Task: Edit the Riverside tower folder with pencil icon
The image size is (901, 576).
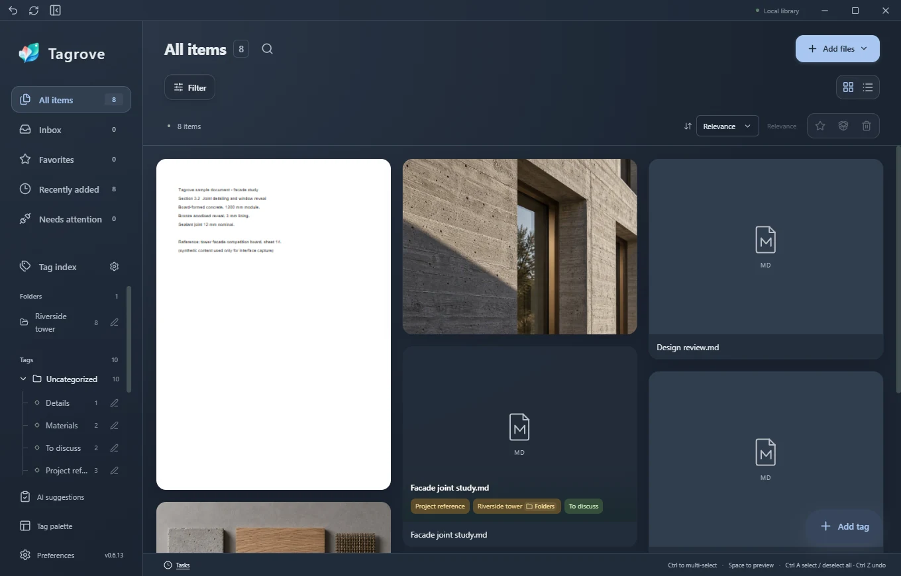Action: coord(115,322)
